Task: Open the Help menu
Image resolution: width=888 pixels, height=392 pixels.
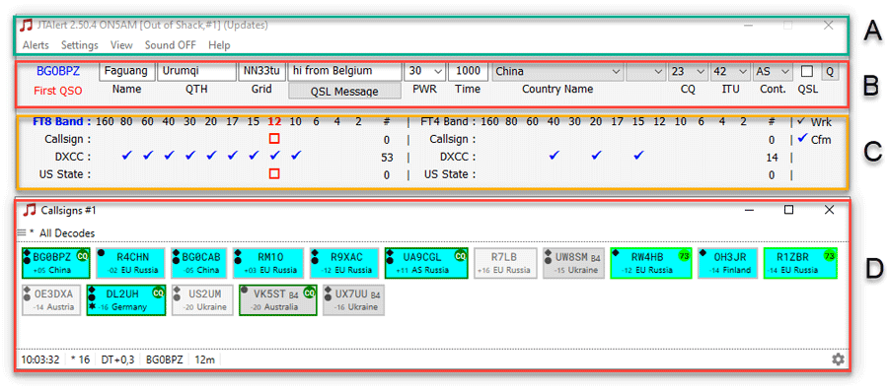Action: click(219, 44)
